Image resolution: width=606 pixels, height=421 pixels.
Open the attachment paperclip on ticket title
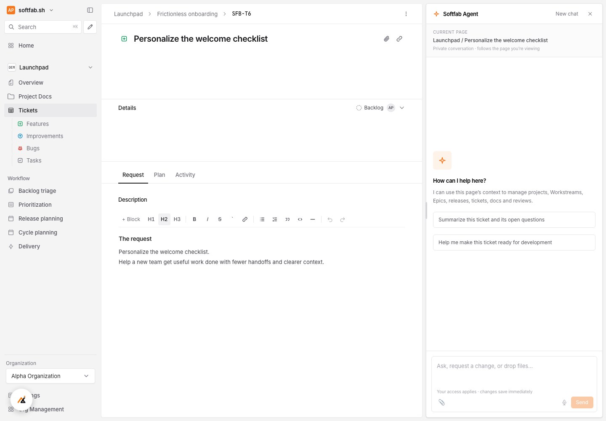(x=386, y=39)
